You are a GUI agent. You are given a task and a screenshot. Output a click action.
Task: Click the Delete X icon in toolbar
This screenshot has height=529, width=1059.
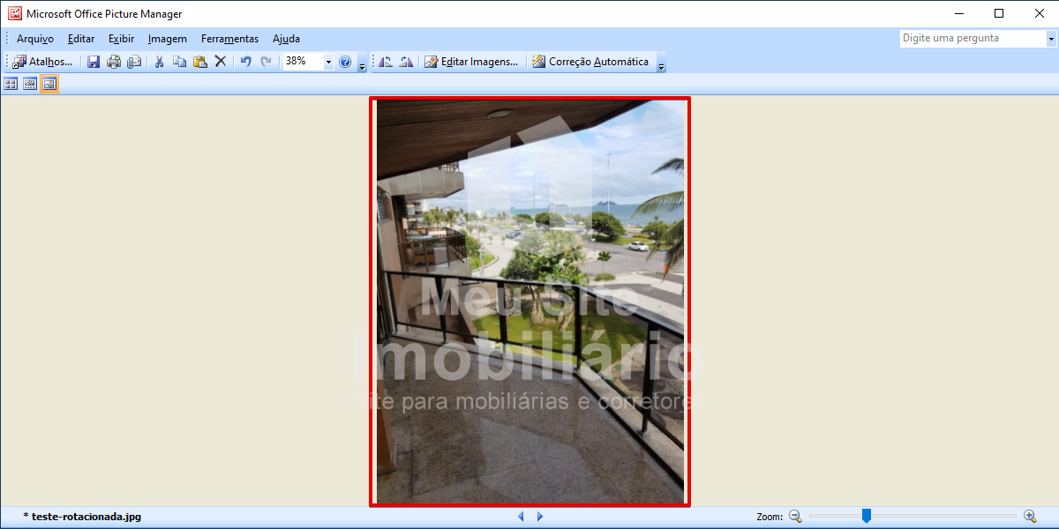tap(221, 62)
